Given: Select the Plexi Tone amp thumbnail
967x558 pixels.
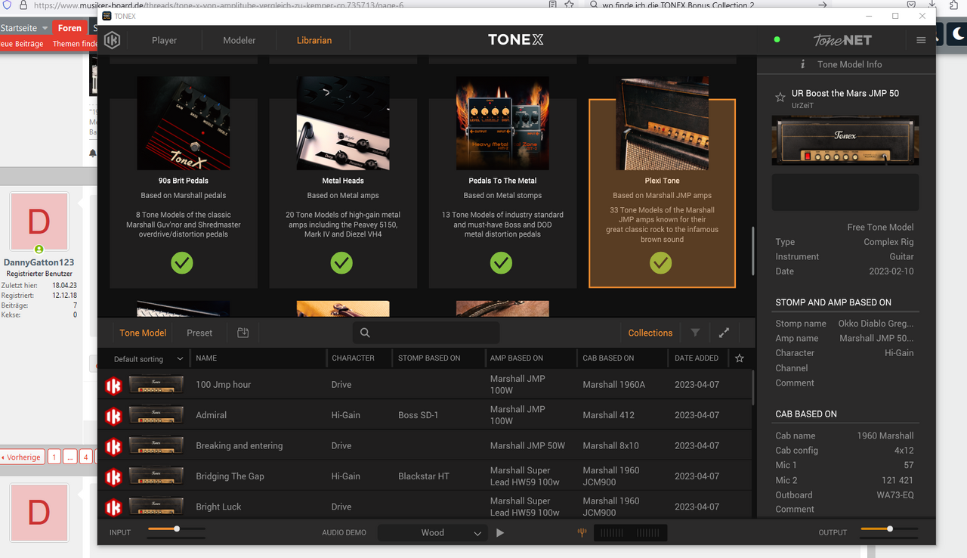Looking at the screenshot, I should pos(663,123).
